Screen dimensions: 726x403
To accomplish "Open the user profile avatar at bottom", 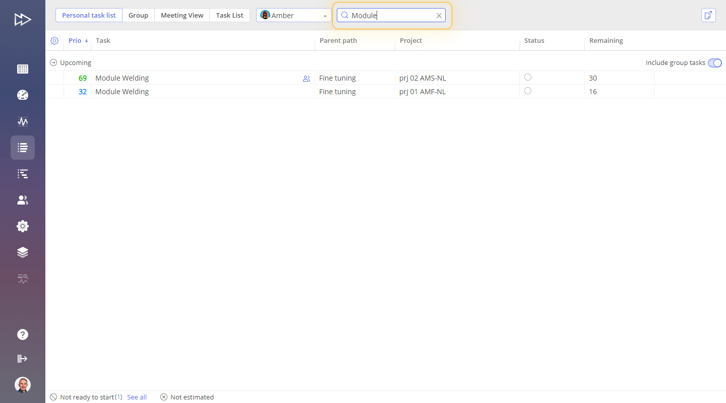I will [x=23, y=385].
